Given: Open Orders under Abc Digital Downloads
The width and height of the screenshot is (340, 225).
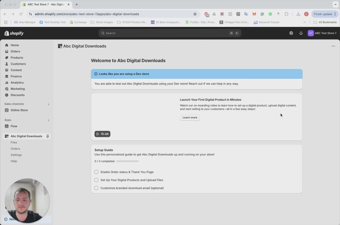Looking at the screenshot, I should (15, 149).
